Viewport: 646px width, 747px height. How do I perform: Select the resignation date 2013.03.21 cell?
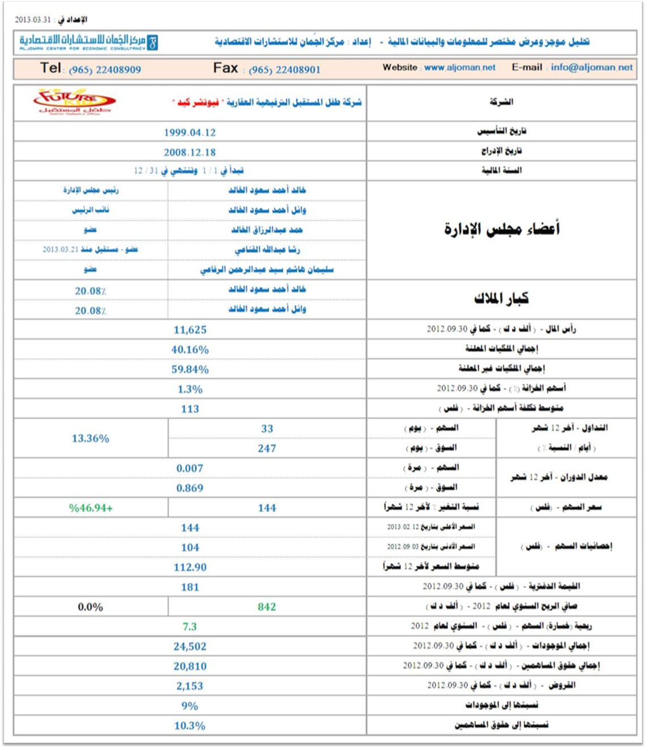[91, 249]
